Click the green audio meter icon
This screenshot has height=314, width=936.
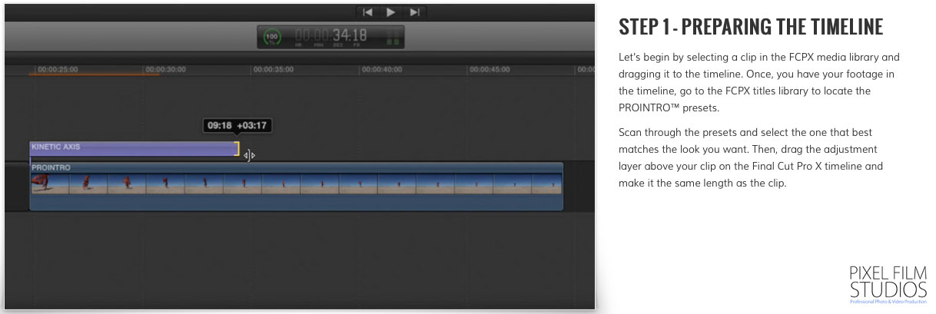coord(393,37)
